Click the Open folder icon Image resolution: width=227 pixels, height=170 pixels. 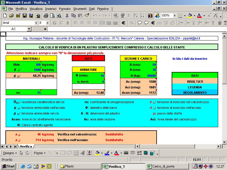click(11, 16)
